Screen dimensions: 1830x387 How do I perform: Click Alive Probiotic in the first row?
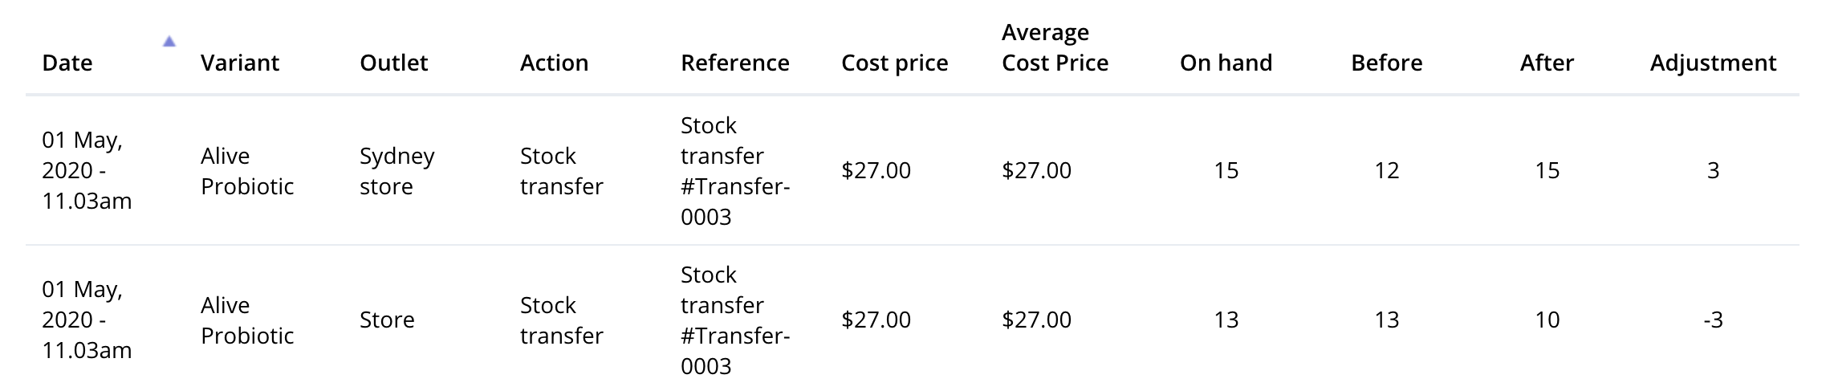click(246, 170)
